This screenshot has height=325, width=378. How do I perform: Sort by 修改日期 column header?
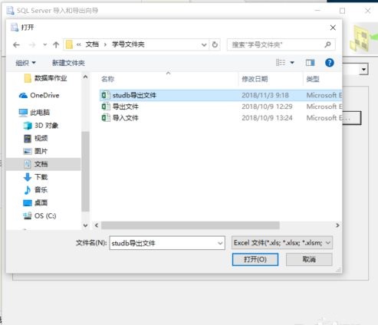click(x=255, y=79)
